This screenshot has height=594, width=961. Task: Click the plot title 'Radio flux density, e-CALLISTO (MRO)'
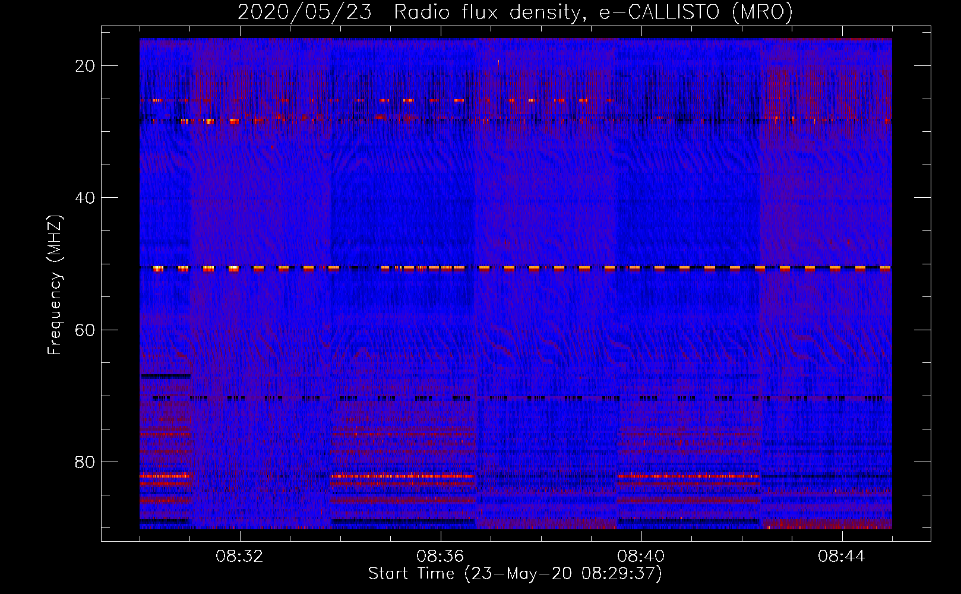(x=593, y=12)
